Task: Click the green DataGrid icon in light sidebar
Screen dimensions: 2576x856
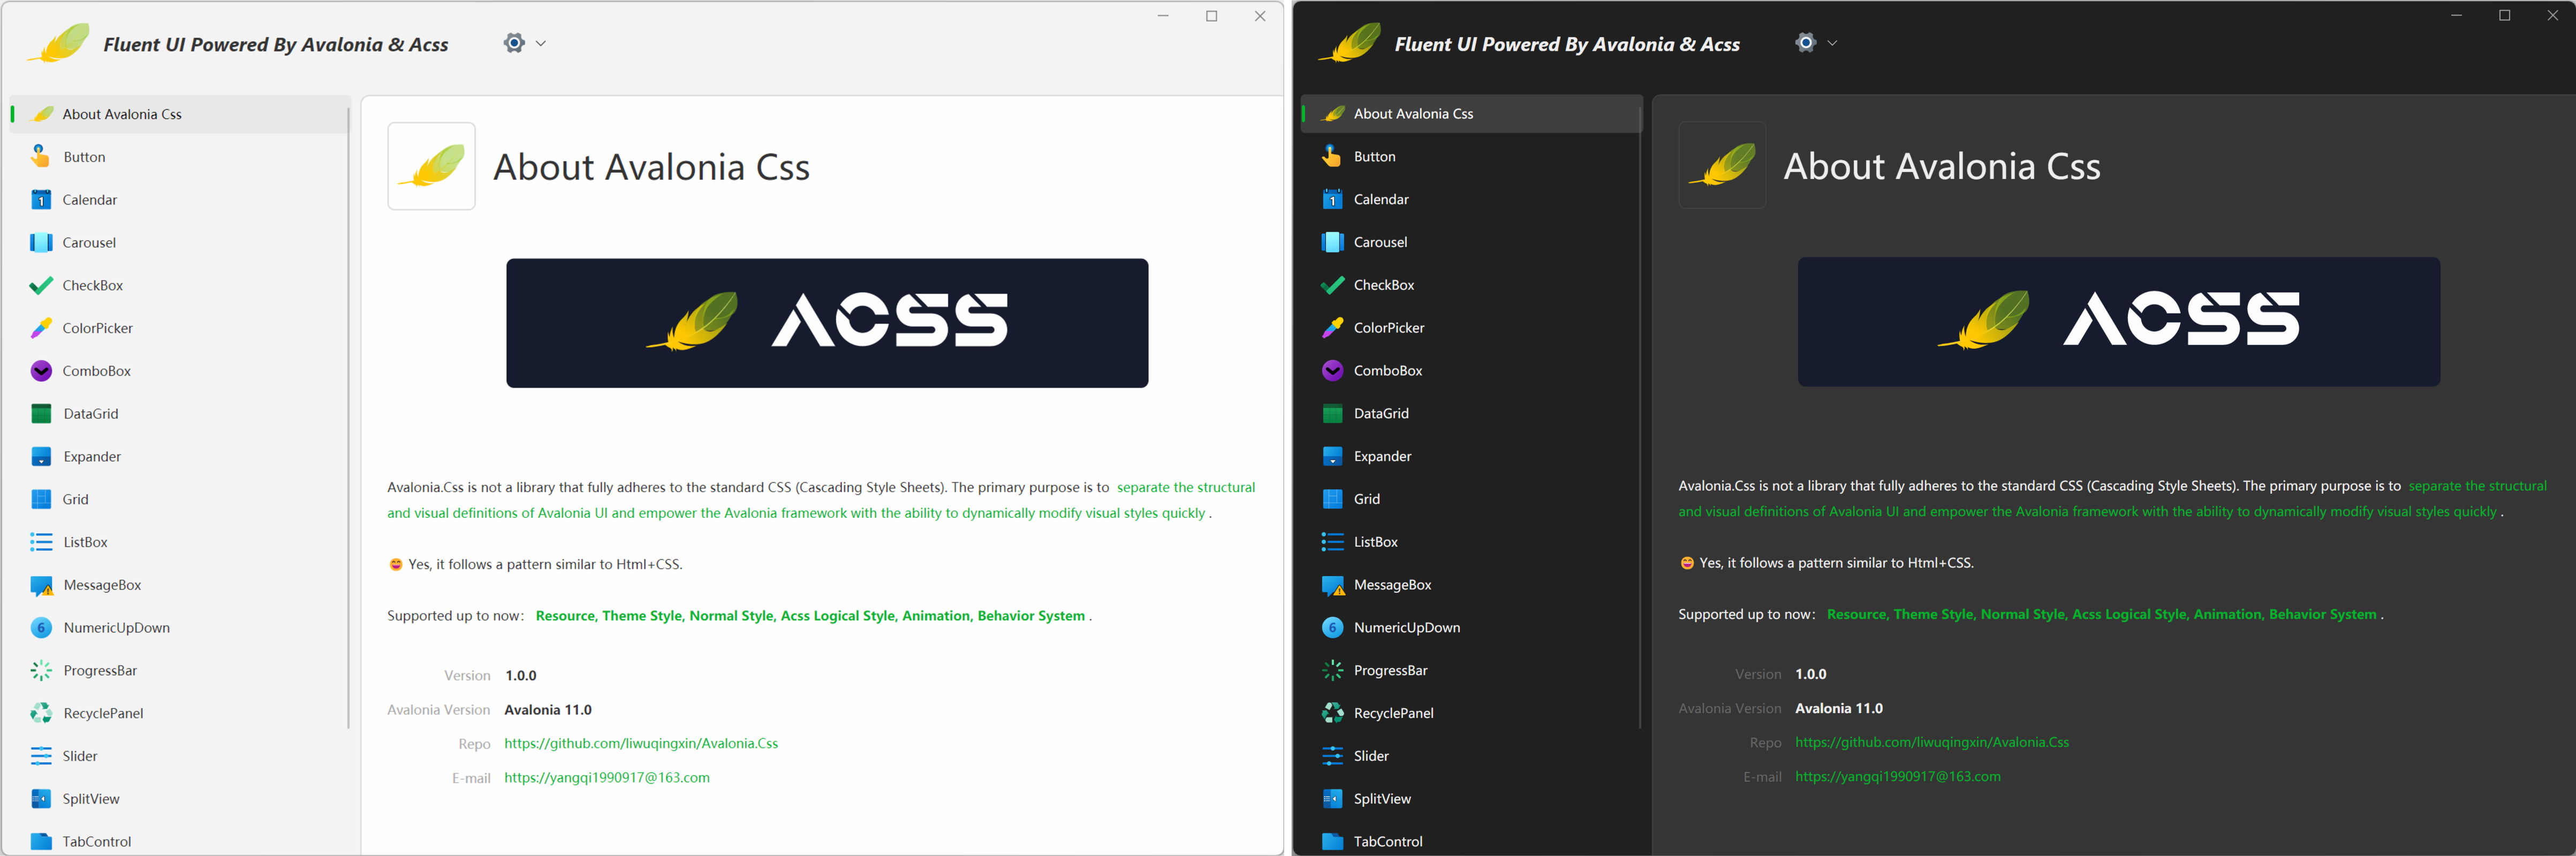Action: [41, 414]
